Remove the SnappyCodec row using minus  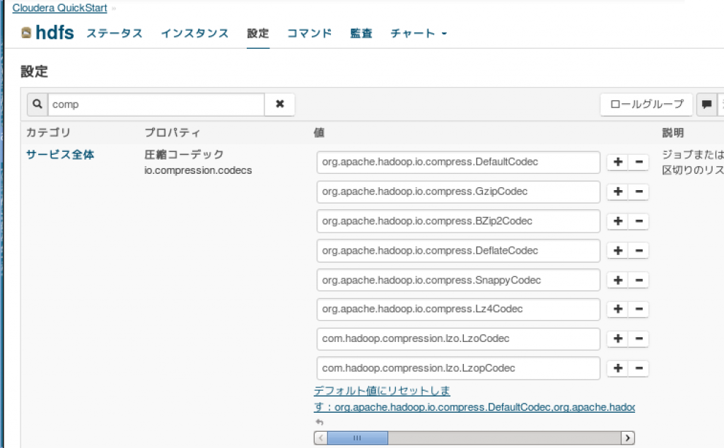(639, 280)
